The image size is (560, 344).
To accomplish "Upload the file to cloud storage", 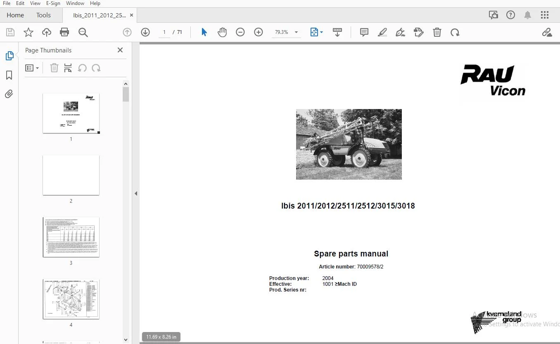I will coord(47,32).
